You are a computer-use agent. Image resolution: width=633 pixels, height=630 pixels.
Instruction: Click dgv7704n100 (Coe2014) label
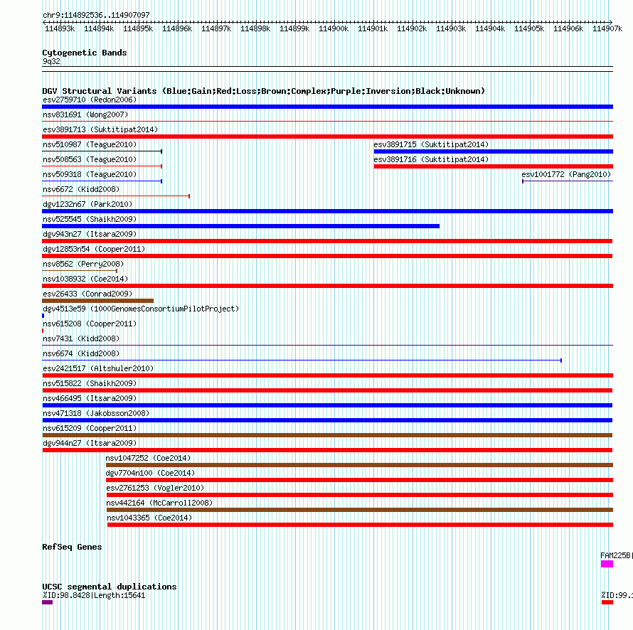tap(150, 473)
